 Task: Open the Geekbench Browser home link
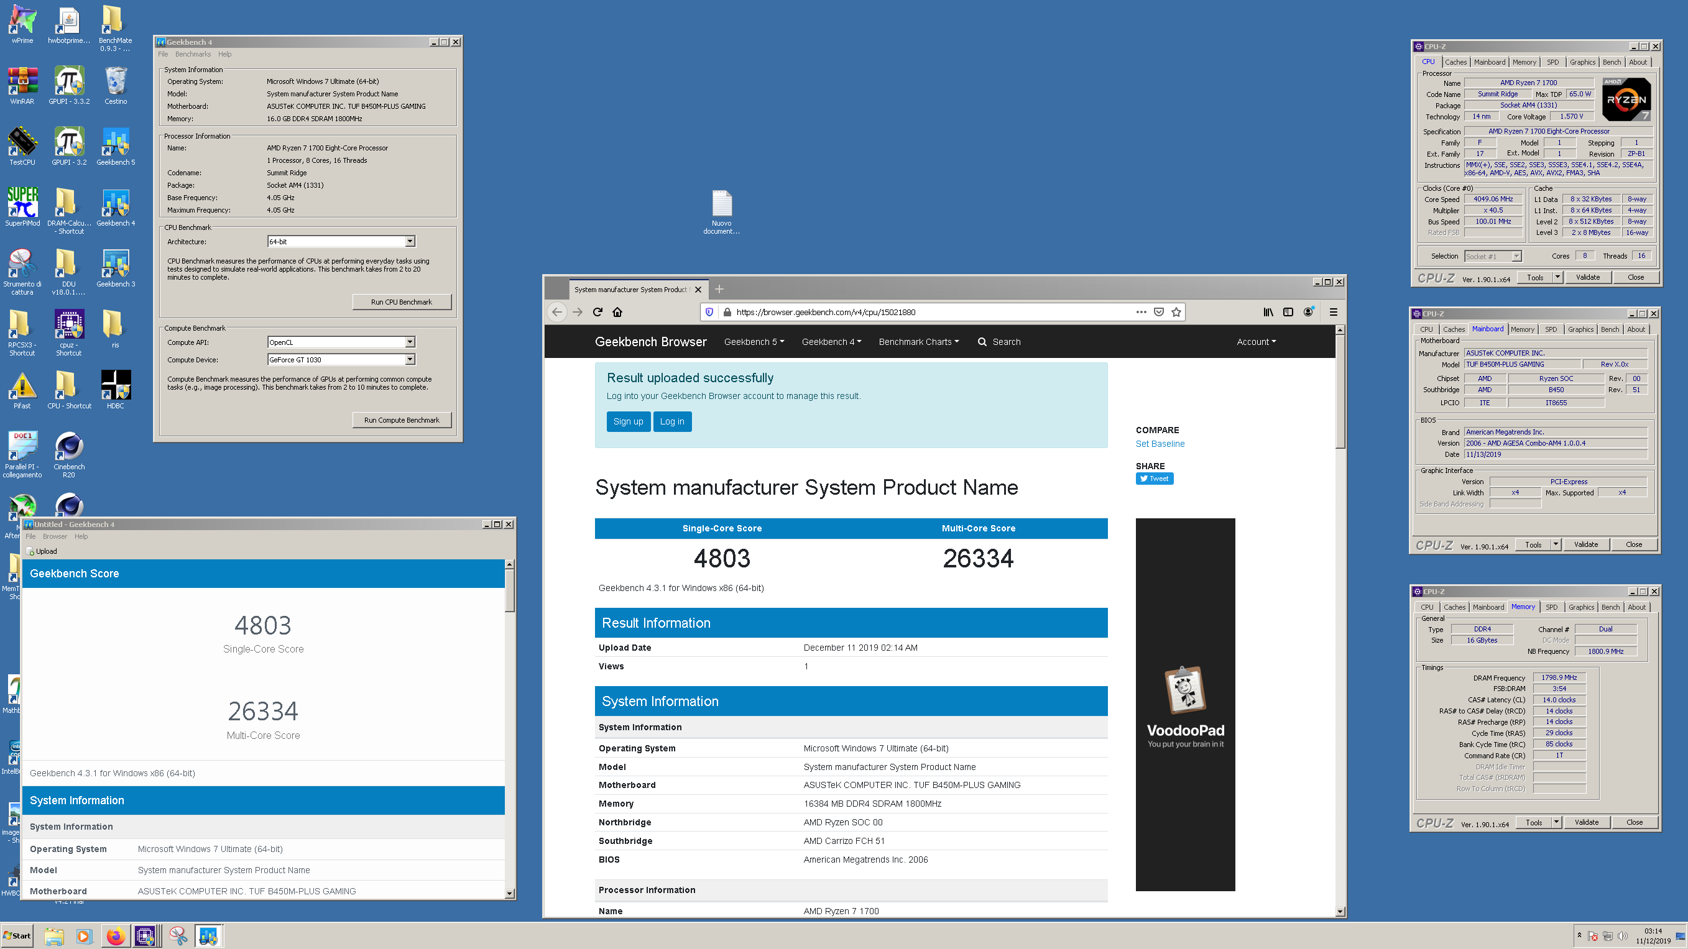(651, 342)
